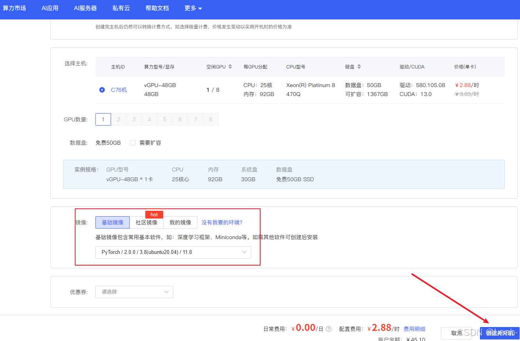Switch to the 我的镜像 tab
520x341 pixels.
click(x=180, y=222)
